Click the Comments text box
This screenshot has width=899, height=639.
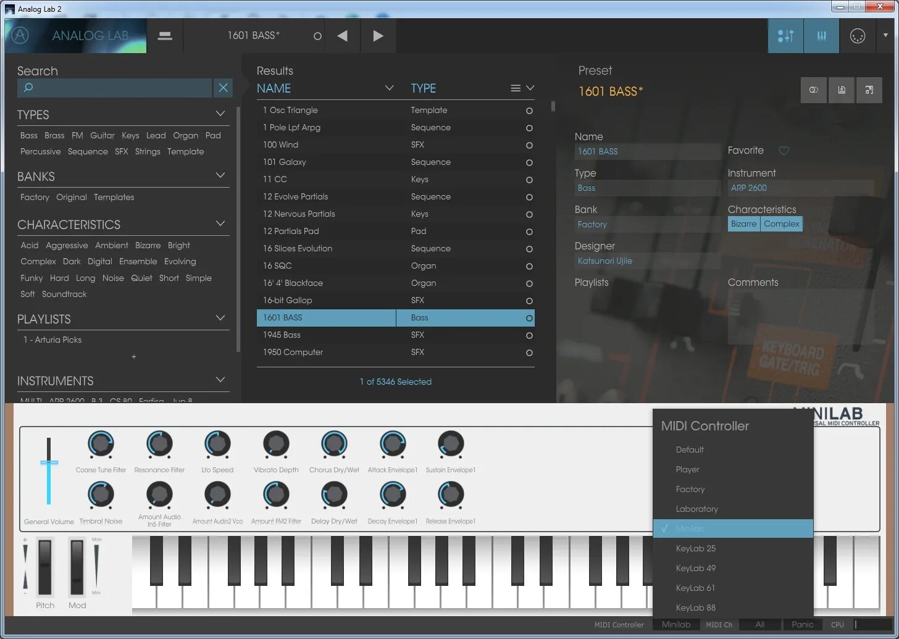point(801,317)
